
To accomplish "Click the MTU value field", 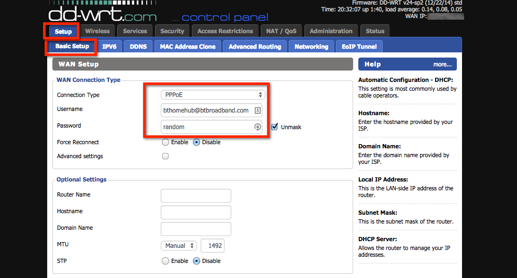I will point(213,246).
